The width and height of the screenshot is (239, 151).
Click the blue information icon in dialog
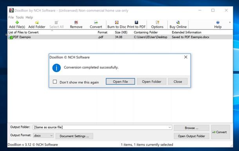pyautogui.click(x=56, y=68)
